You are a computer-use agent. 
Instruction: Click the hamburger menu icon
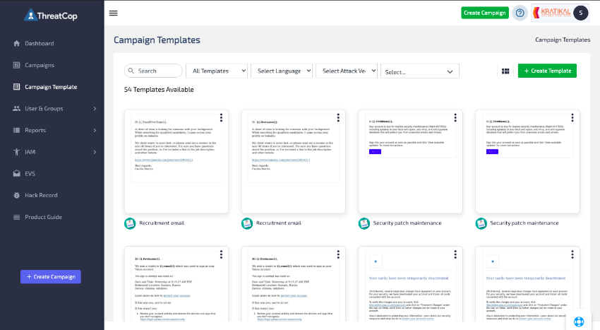(114, 13)
